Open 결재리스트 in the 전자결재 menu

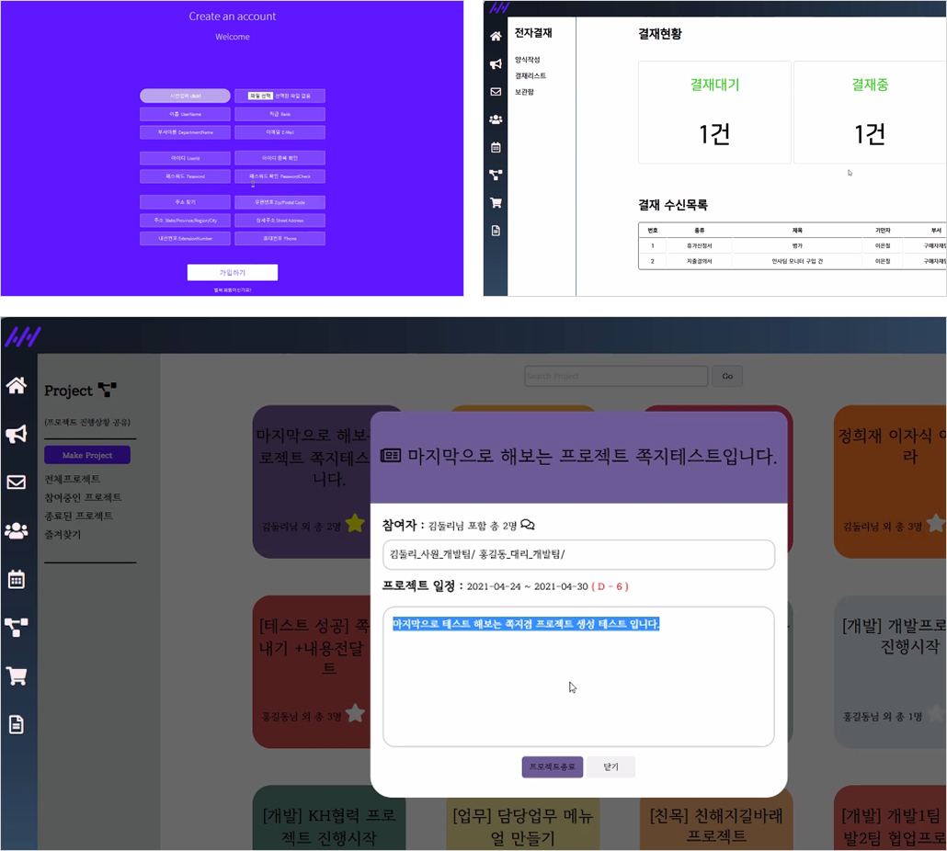tap(531, 75)
